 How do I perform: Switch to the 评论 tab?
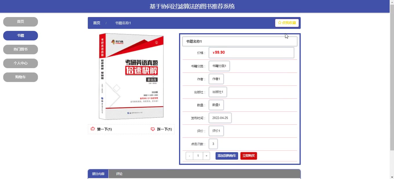[x=119, y=174]
